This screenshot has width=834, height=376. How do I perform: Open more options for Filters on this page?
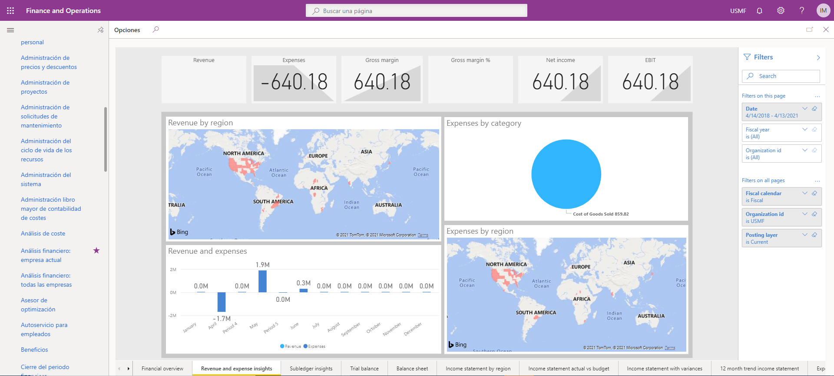pyautogui.click(x=817, y=96)
